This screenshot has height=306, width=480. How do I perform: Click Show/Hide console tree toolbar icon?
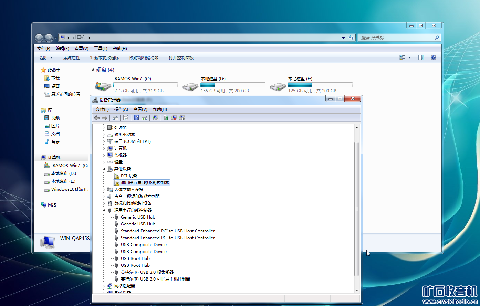(115, 118)
